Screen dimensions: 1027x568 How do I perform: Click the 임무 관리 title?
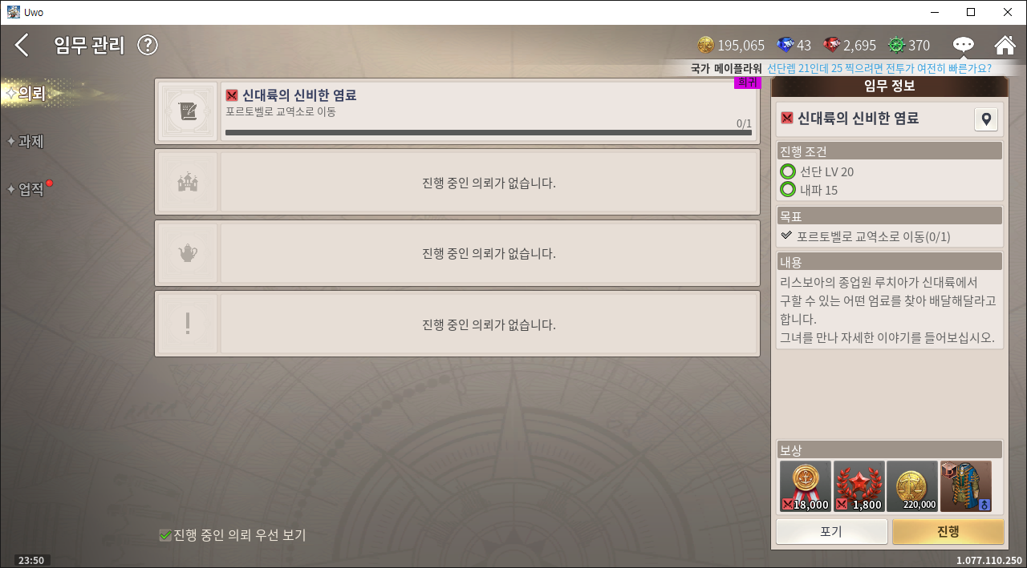[90, 46]
